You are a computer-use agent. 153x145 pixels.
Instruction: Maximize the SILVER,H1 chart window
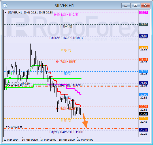[x=135, y=5]
